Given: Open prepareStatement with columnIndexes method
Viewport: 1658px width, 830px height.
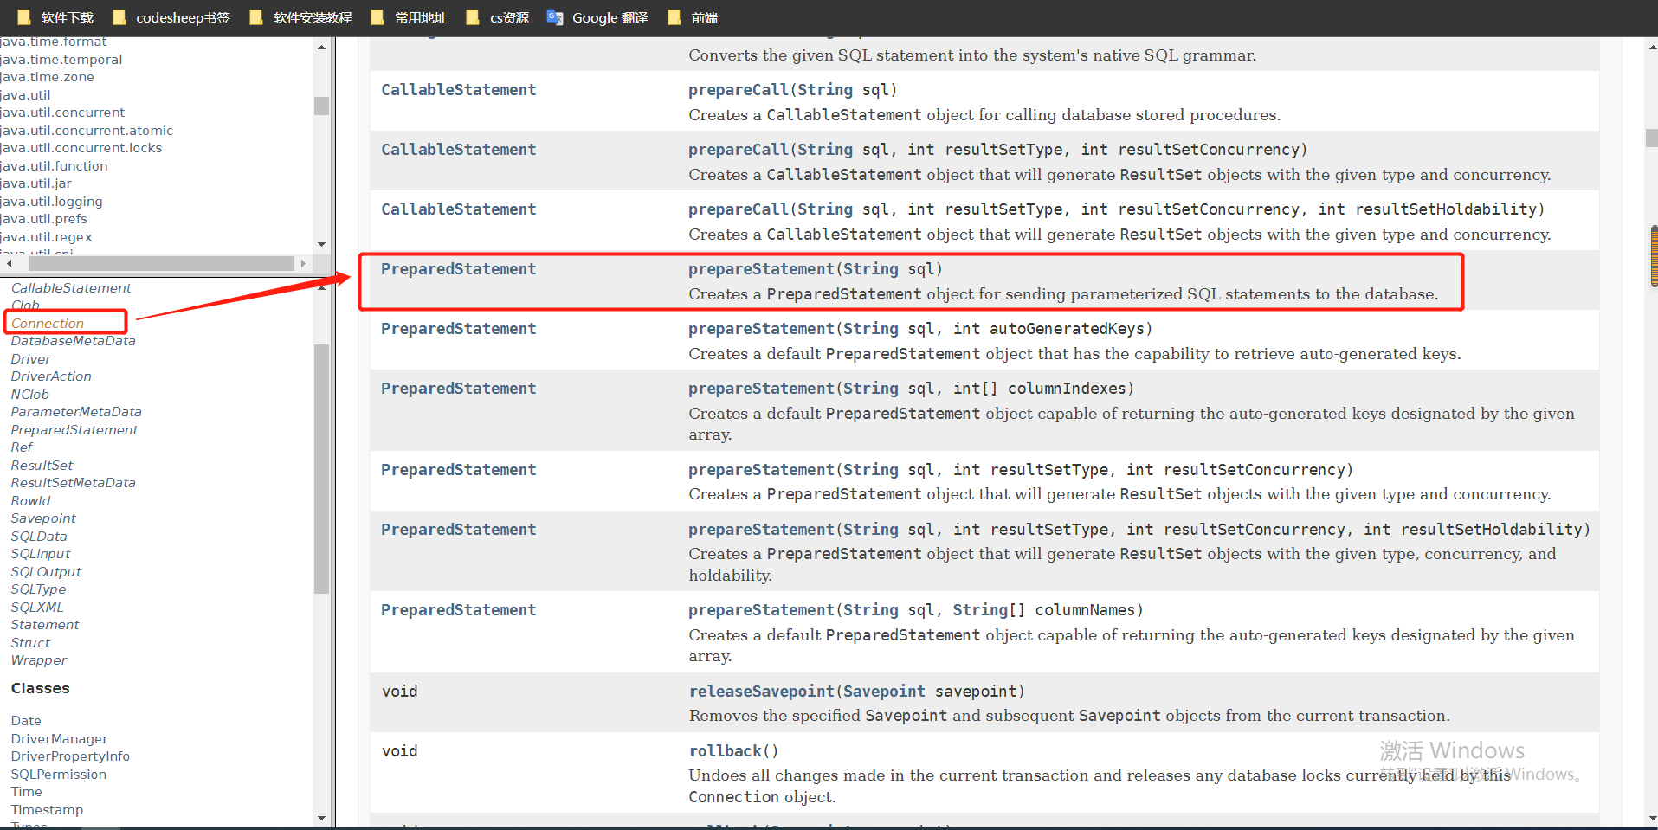Looking at the screenshot, I should [x=761, y=389].
